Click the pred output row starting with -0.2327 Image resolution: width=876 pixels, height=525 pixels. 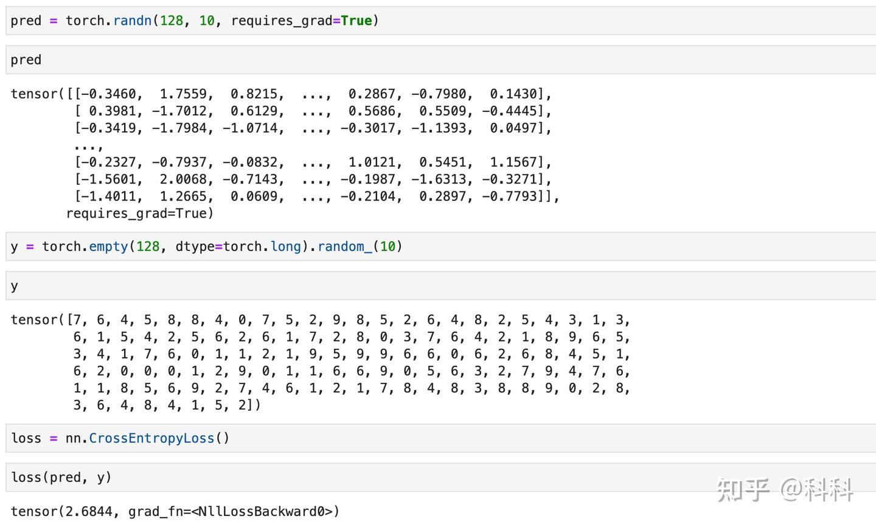313,162
